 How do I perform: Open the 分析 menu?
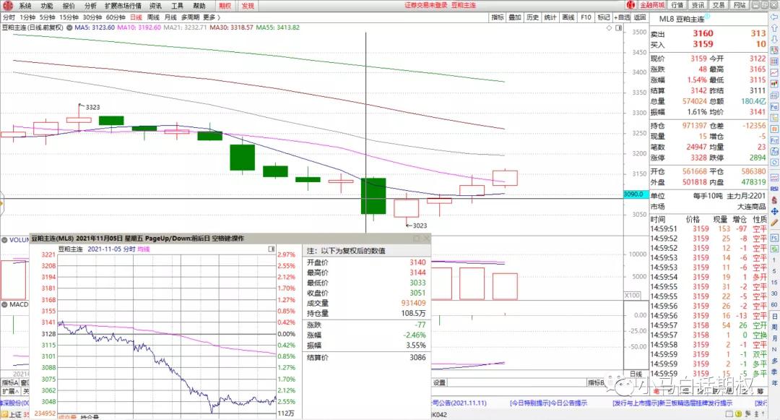[90, 5]
